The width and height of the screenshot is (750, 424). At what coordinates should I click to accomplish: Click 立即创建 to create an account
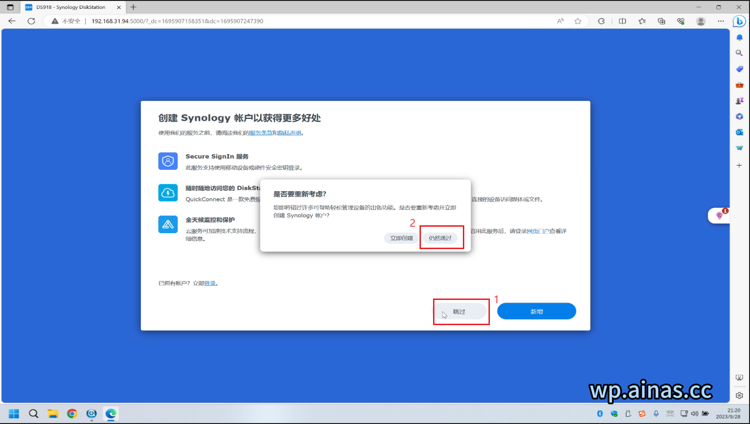point(401,238)
